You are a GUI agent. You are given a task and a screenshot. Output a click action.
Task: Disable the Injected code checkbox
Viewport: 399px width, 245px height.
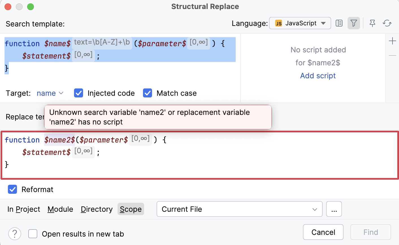tap(78, 93)
